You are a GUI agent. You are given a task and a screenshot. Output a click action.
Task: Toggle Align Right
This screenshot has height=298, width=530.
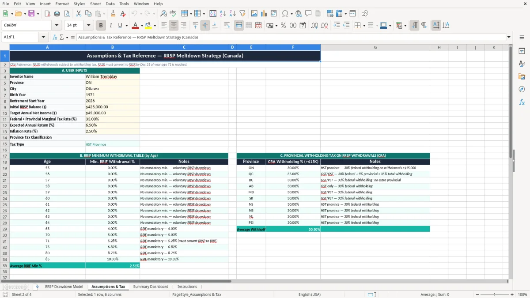(184, 26)
